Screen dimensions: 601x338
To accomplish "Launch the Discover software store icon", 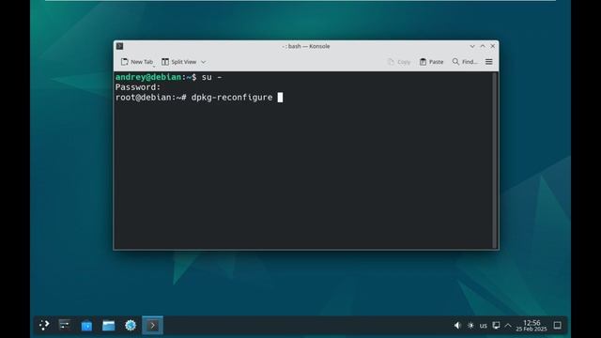I will click(x=86, y=326).
